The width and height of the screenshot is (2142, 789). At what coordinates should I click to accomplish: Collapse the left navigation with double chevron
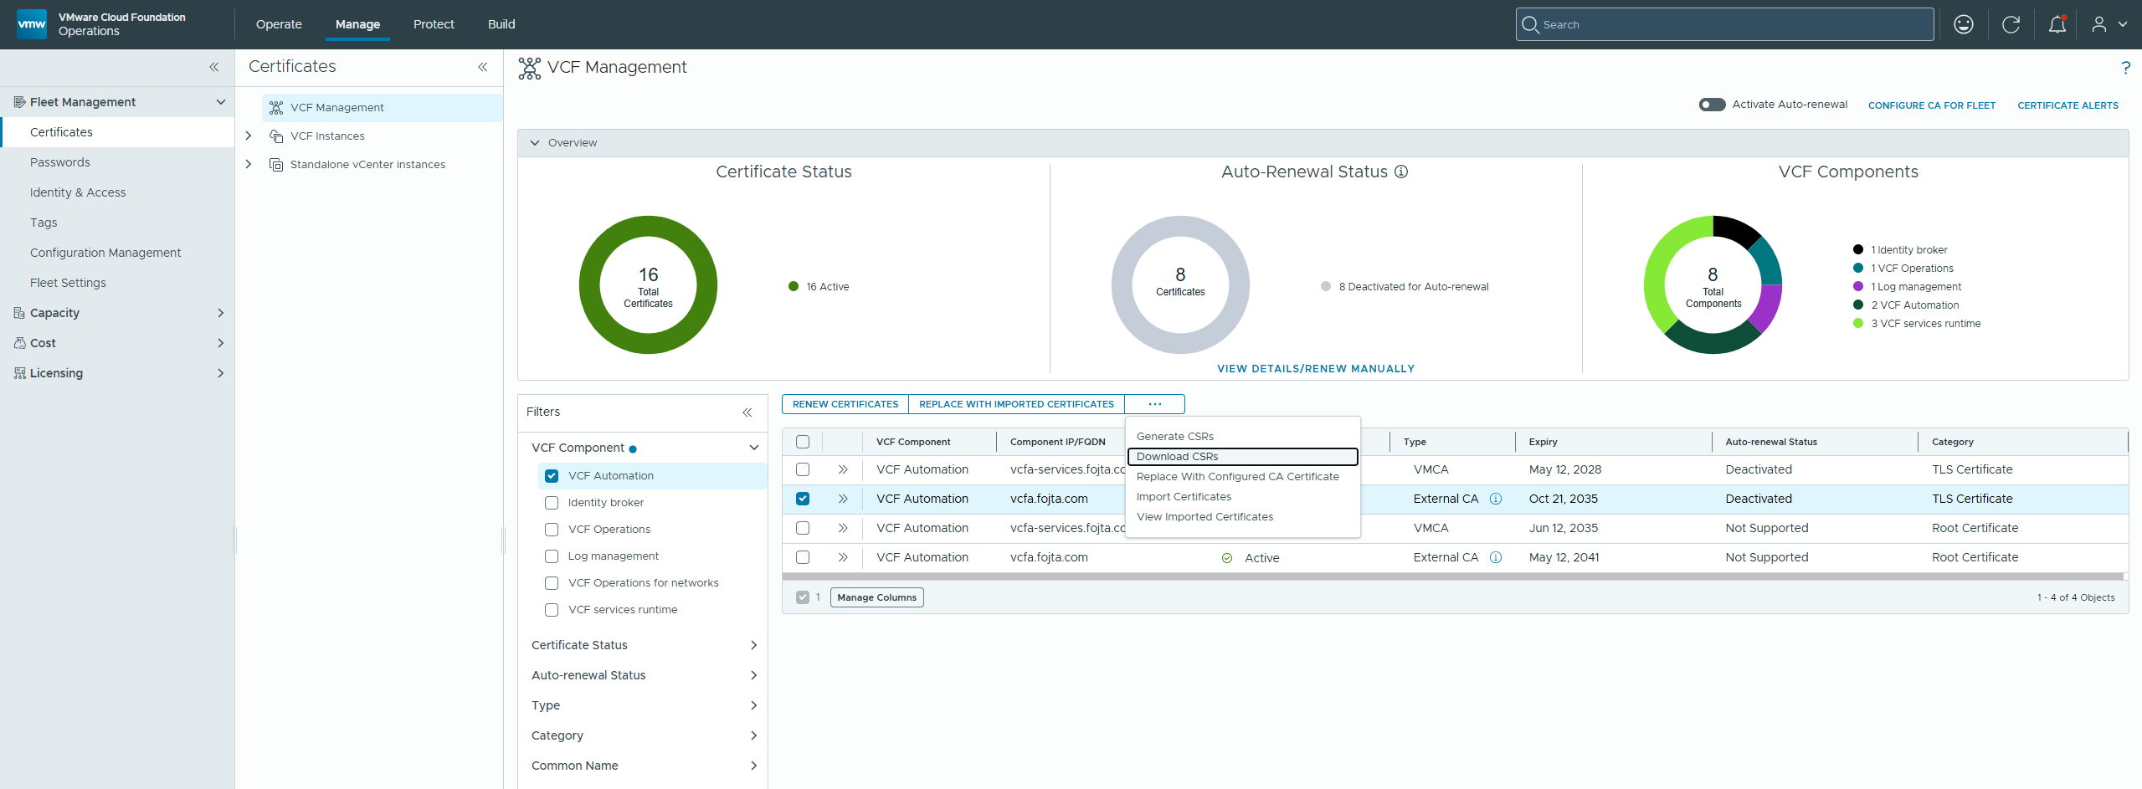[x=214, y=67]
